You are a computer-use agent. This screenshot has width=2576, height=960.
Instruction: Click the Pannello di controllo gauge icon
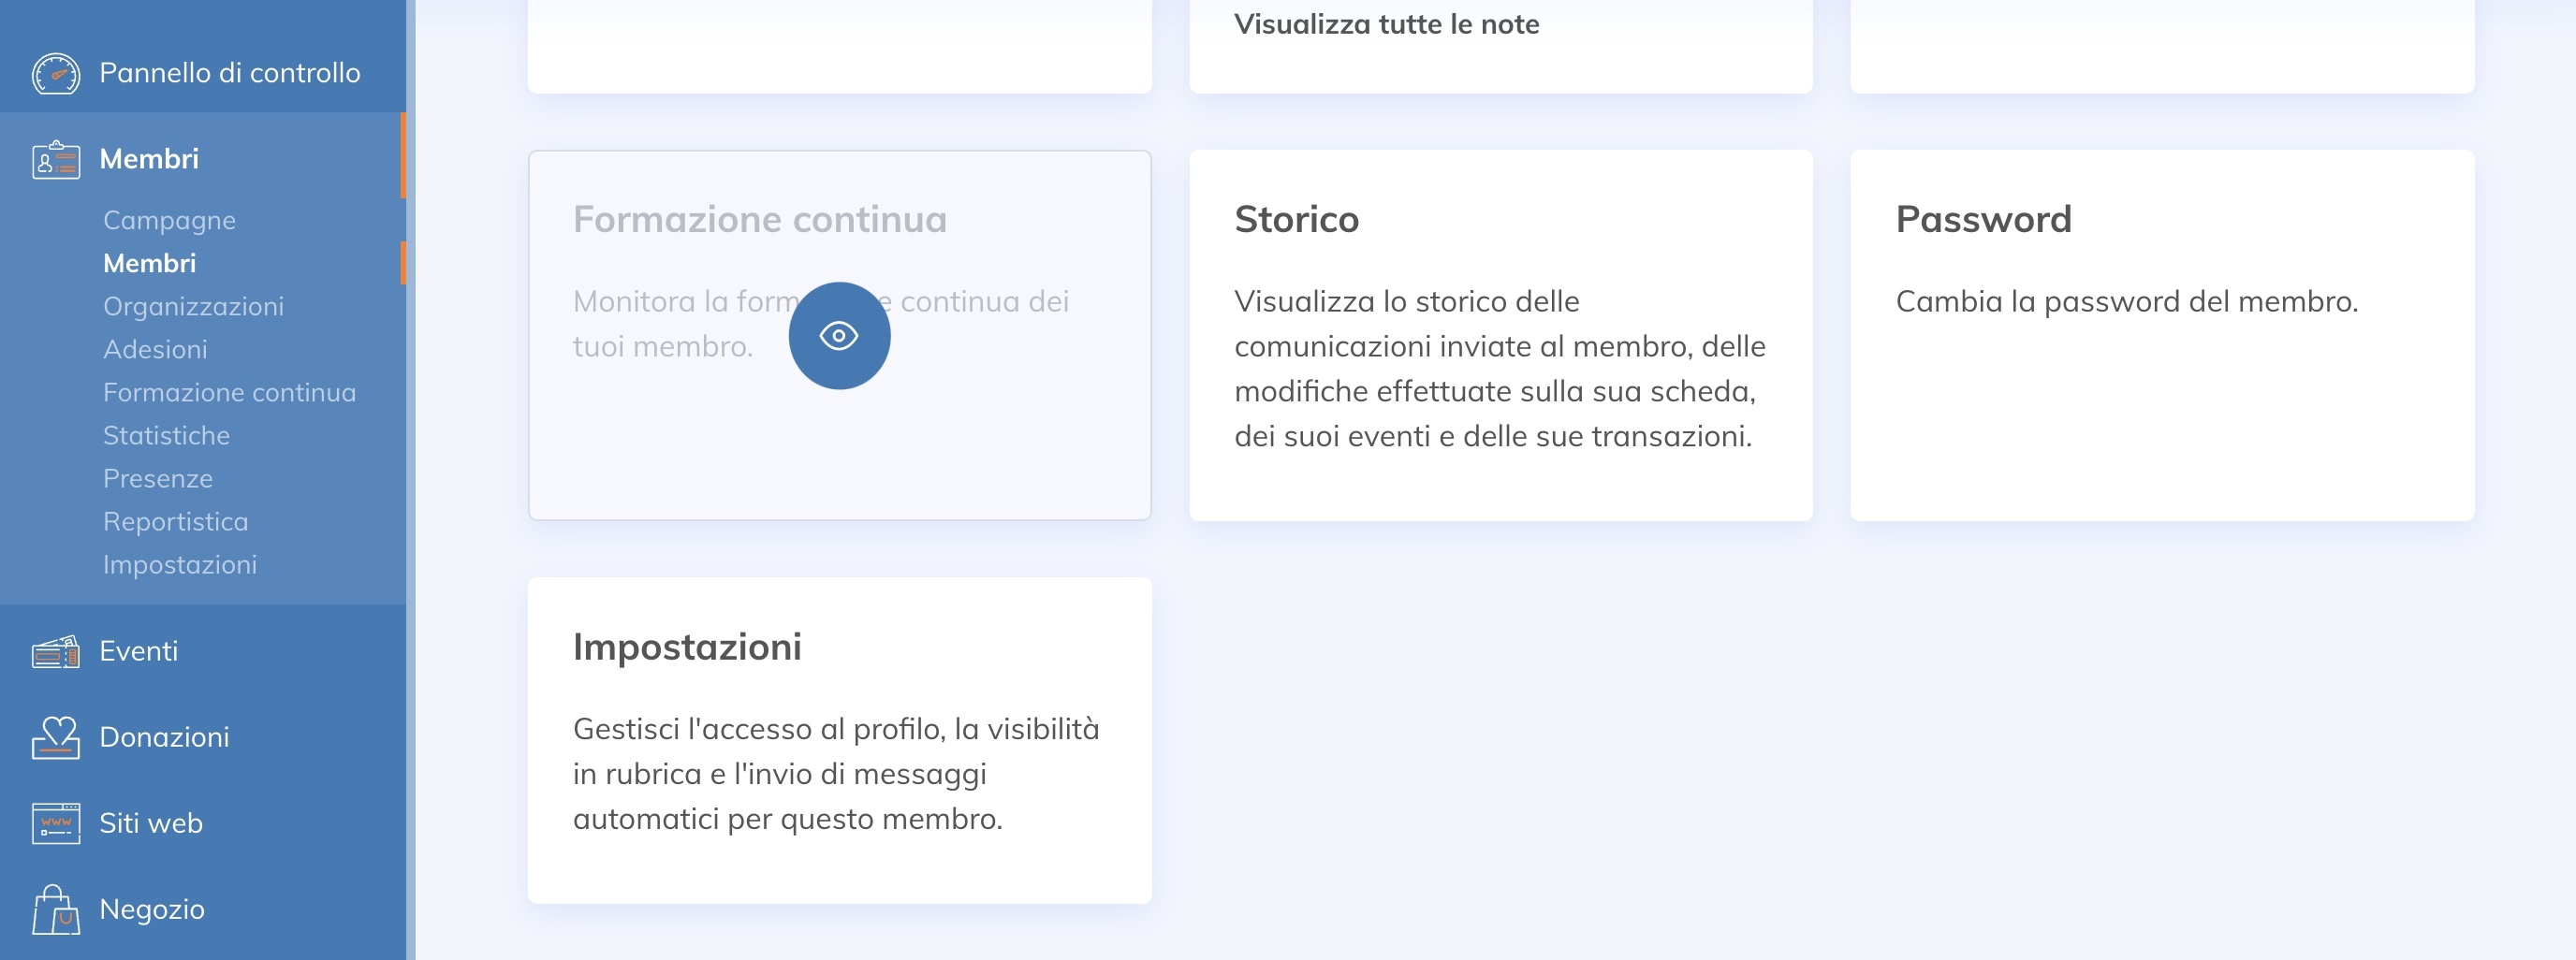pyautogui.click(x=57, y=72)
